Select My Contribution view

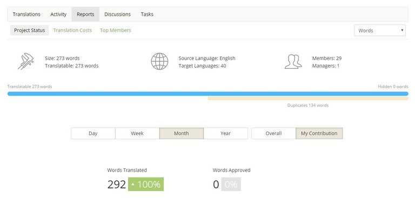319,133
